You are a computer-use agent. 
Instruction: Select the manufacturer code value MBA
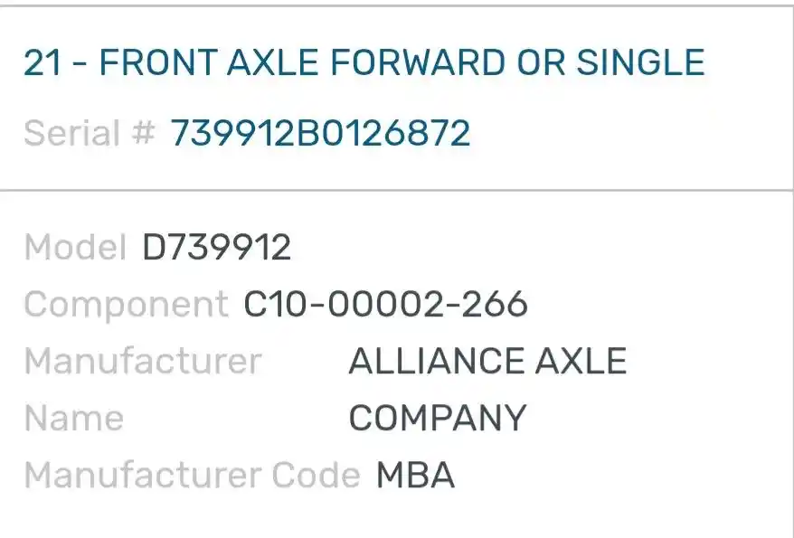415,476
